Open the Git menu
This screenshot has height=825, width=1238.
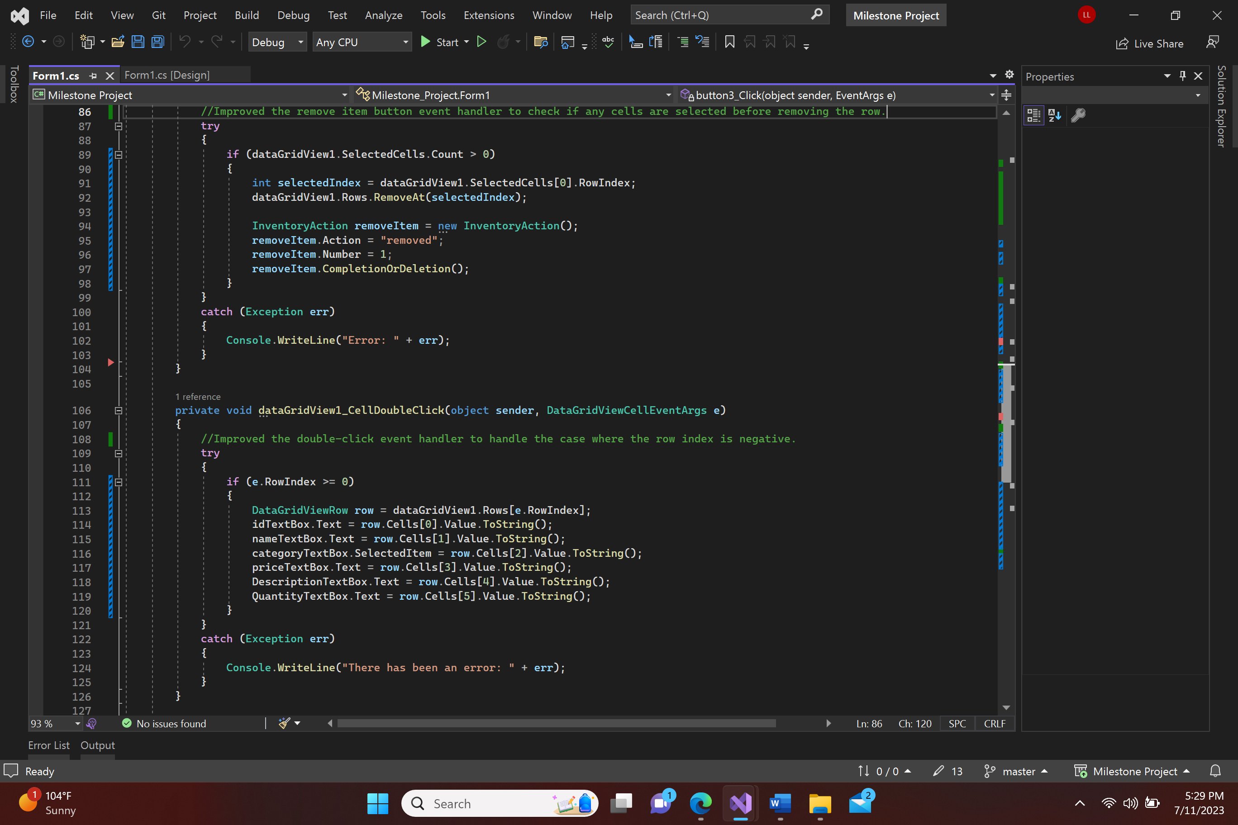pyautogui.click(x=158, y=15)
